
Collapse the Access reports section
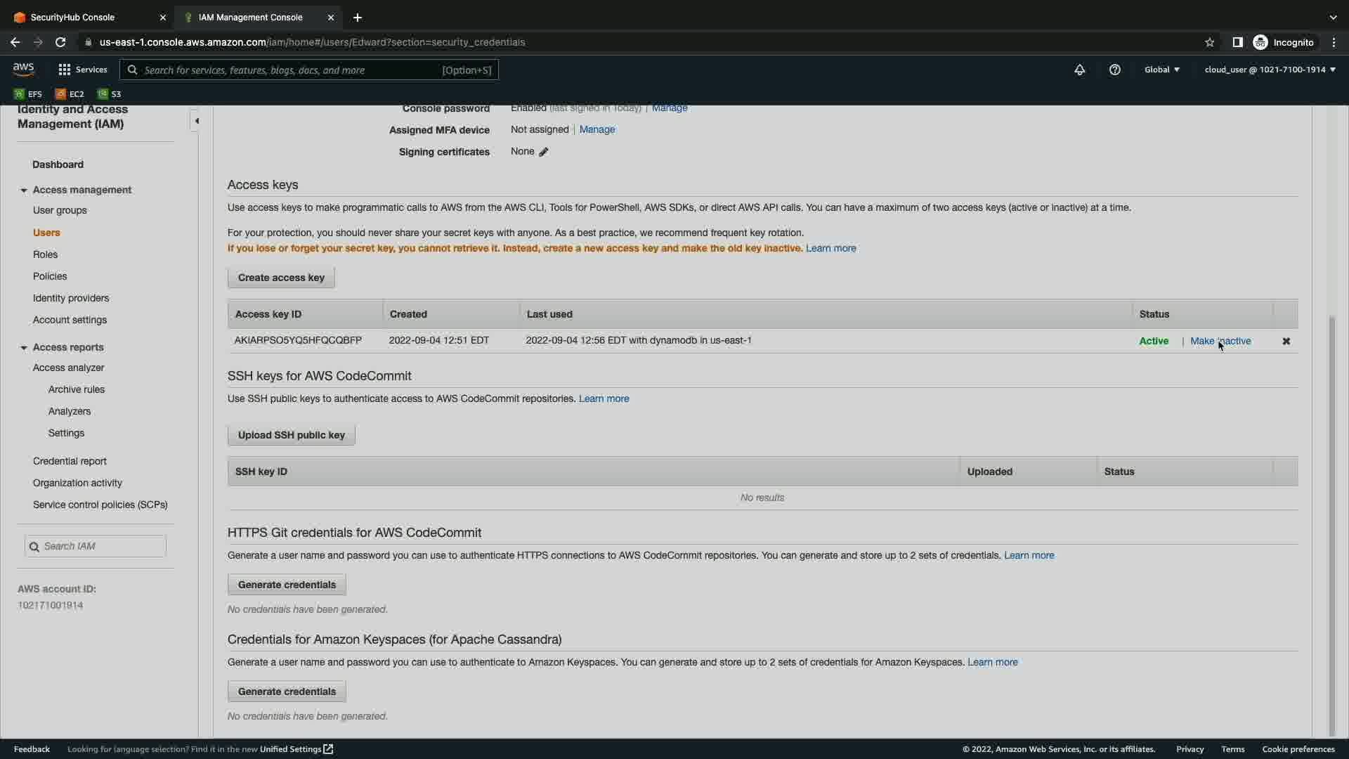coord(24,347)
